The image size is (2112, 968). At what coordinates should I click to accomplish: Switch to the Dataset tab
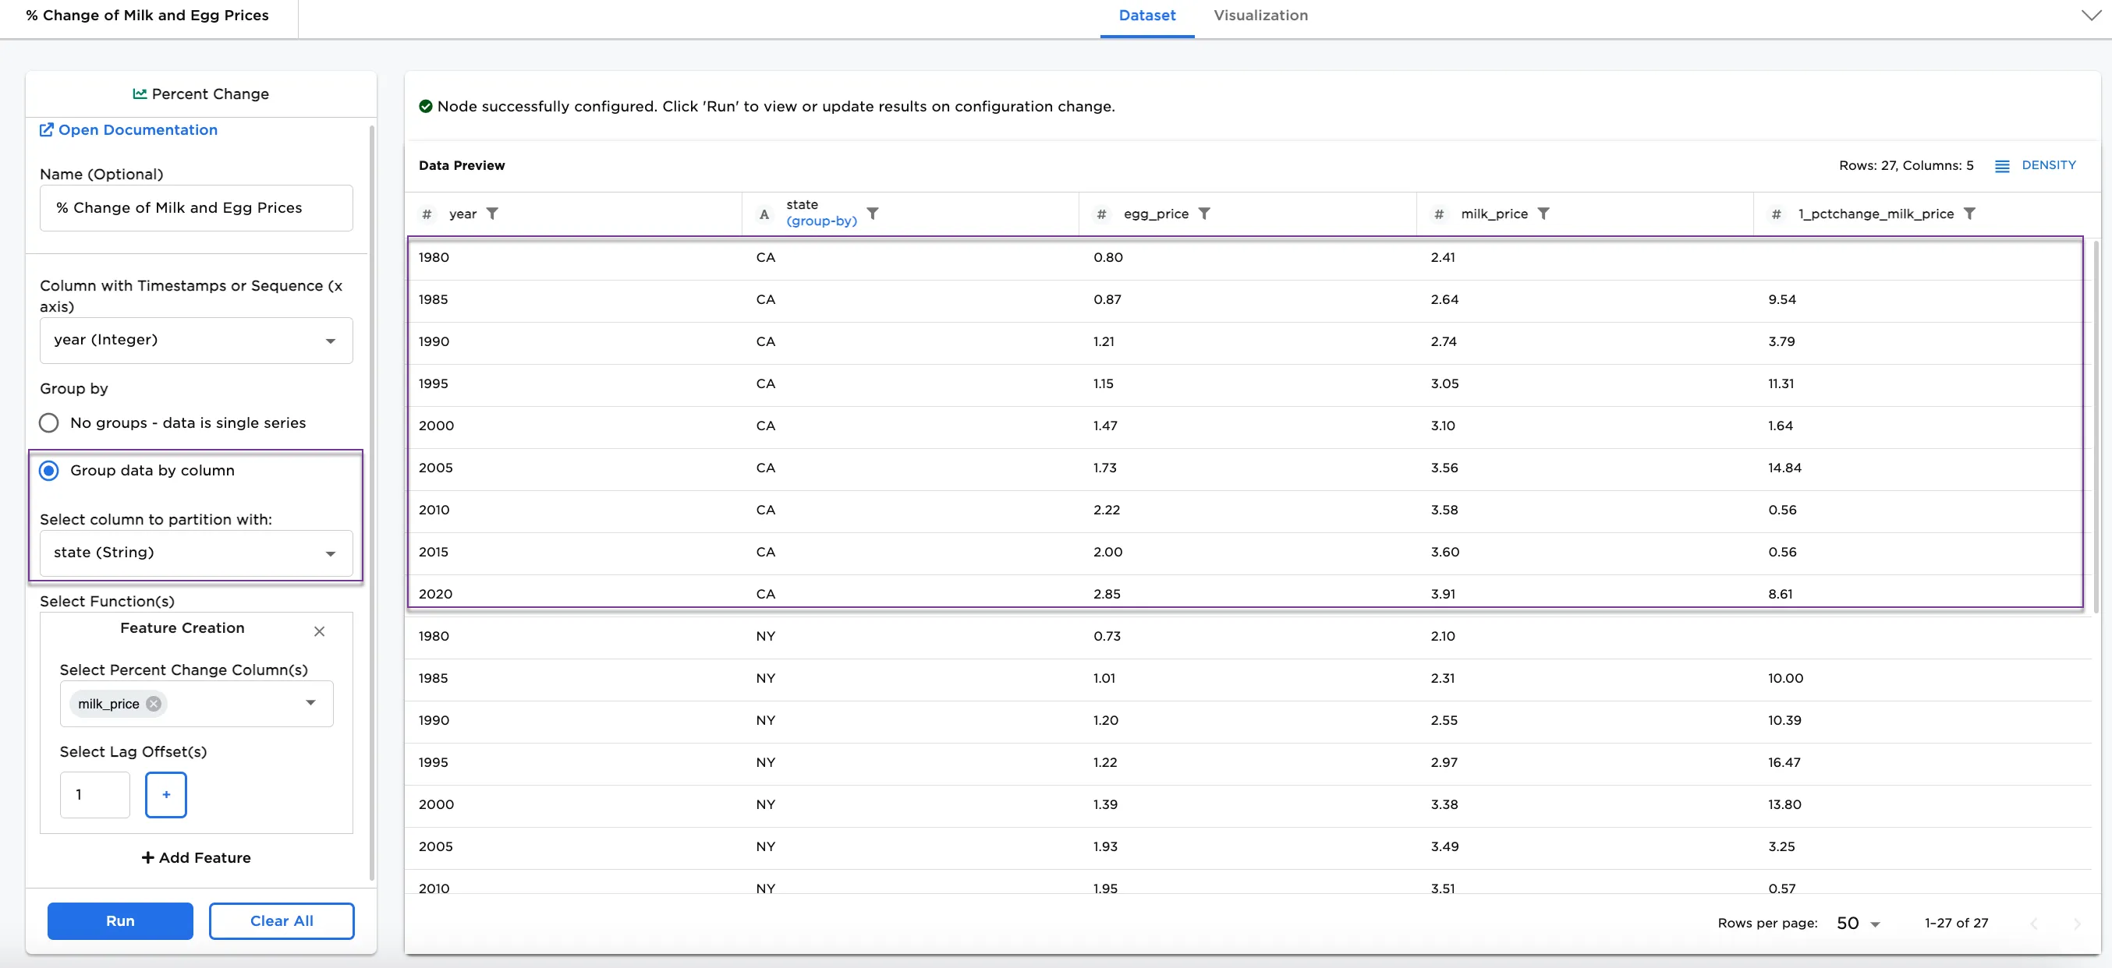click(1146, 16)
